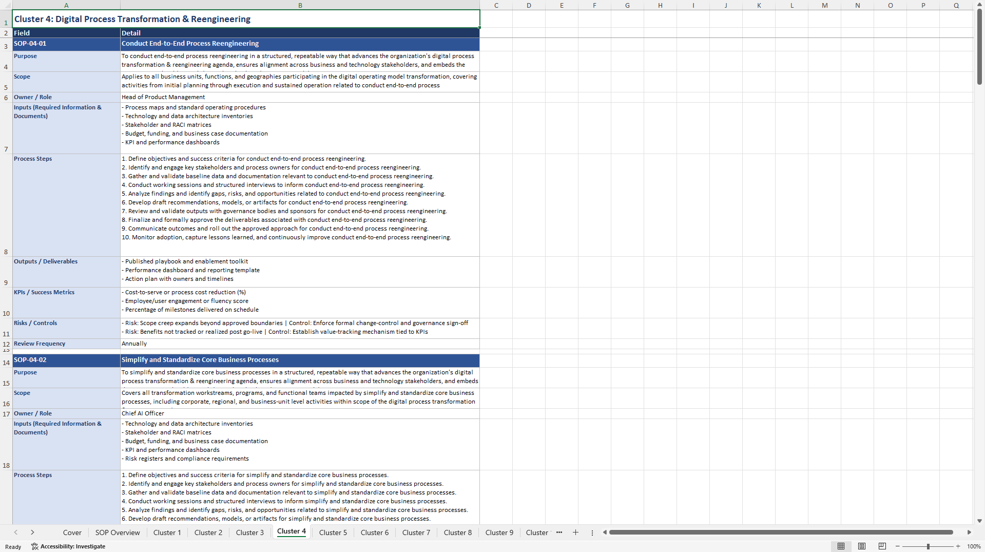Click the horizontal scrollbar thumb
The image size is (985, 552).
coord(781,532)
